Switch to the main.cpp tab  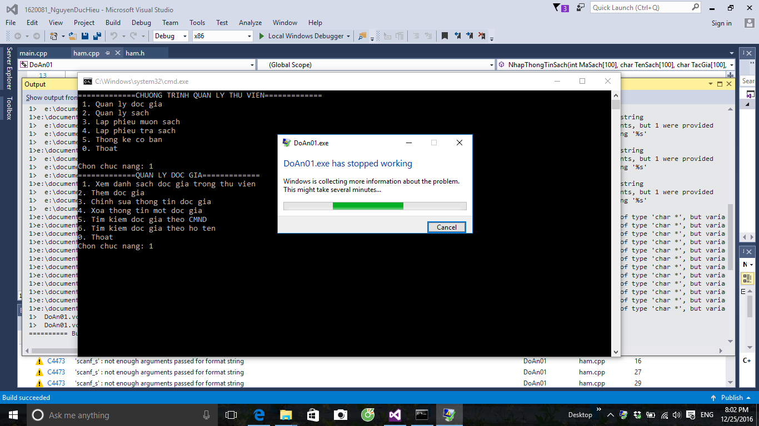33,53
